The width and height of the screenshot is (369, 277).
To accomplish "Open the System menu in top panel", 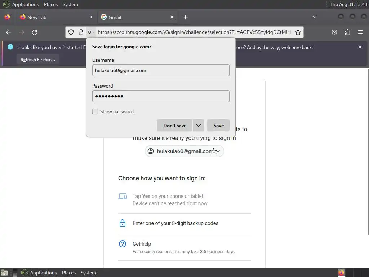I will pyautogui.click(x=70, y=4).
